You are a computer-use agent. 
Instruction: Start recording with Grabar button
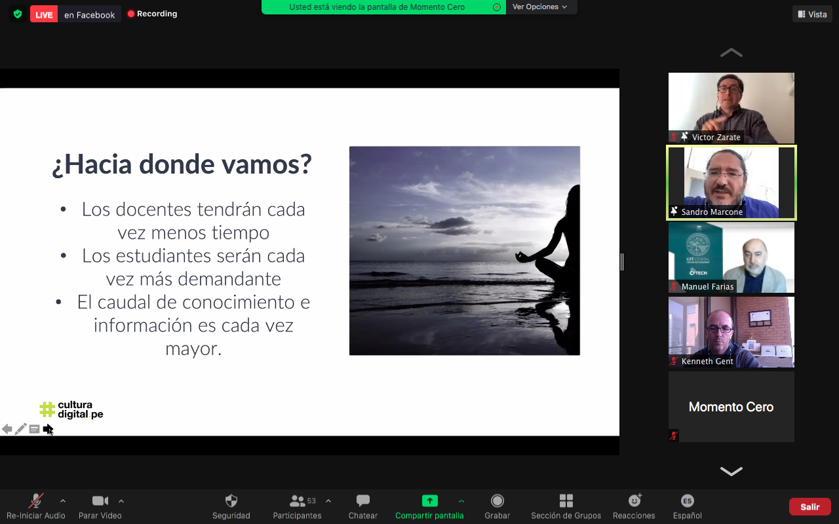coord(498,502)
